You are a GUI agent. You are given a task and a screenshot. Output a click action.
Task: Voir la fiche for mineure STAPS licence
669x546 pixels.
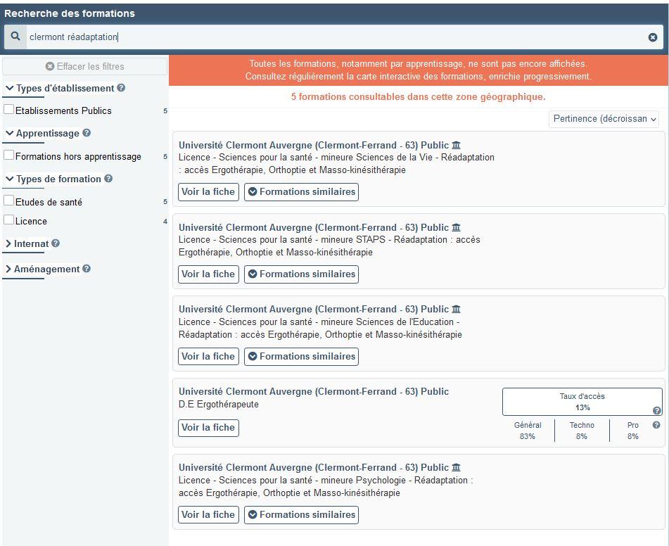click(208, 274)
